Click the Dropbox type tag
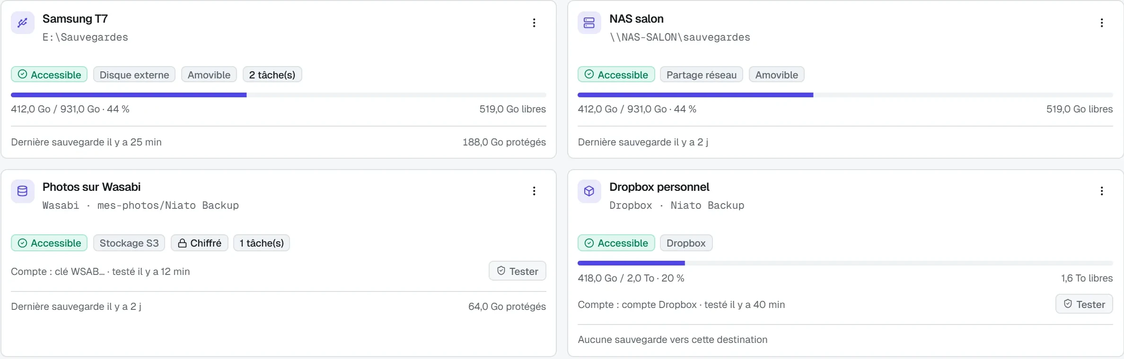Image resolution: width=1124 pixels, height=359 pixels. pos(686,243)
